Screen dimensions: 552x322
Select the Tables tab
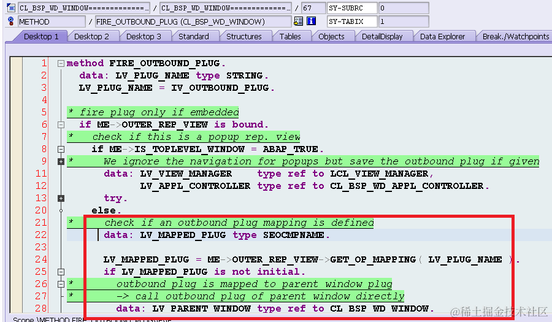click(290, 36)
